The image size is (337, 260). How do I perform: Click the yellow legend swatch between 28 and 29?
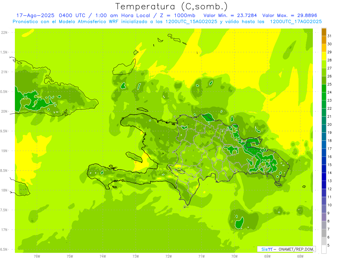pos(324,56)
